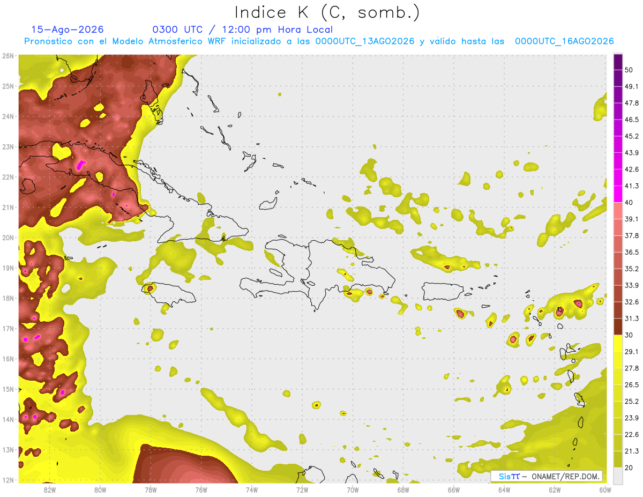Click "Pronóstico con el Modelo Atmósferico WRF" text
The height and width of the screenshot is (497, 643).
click(x=125, y=41)
